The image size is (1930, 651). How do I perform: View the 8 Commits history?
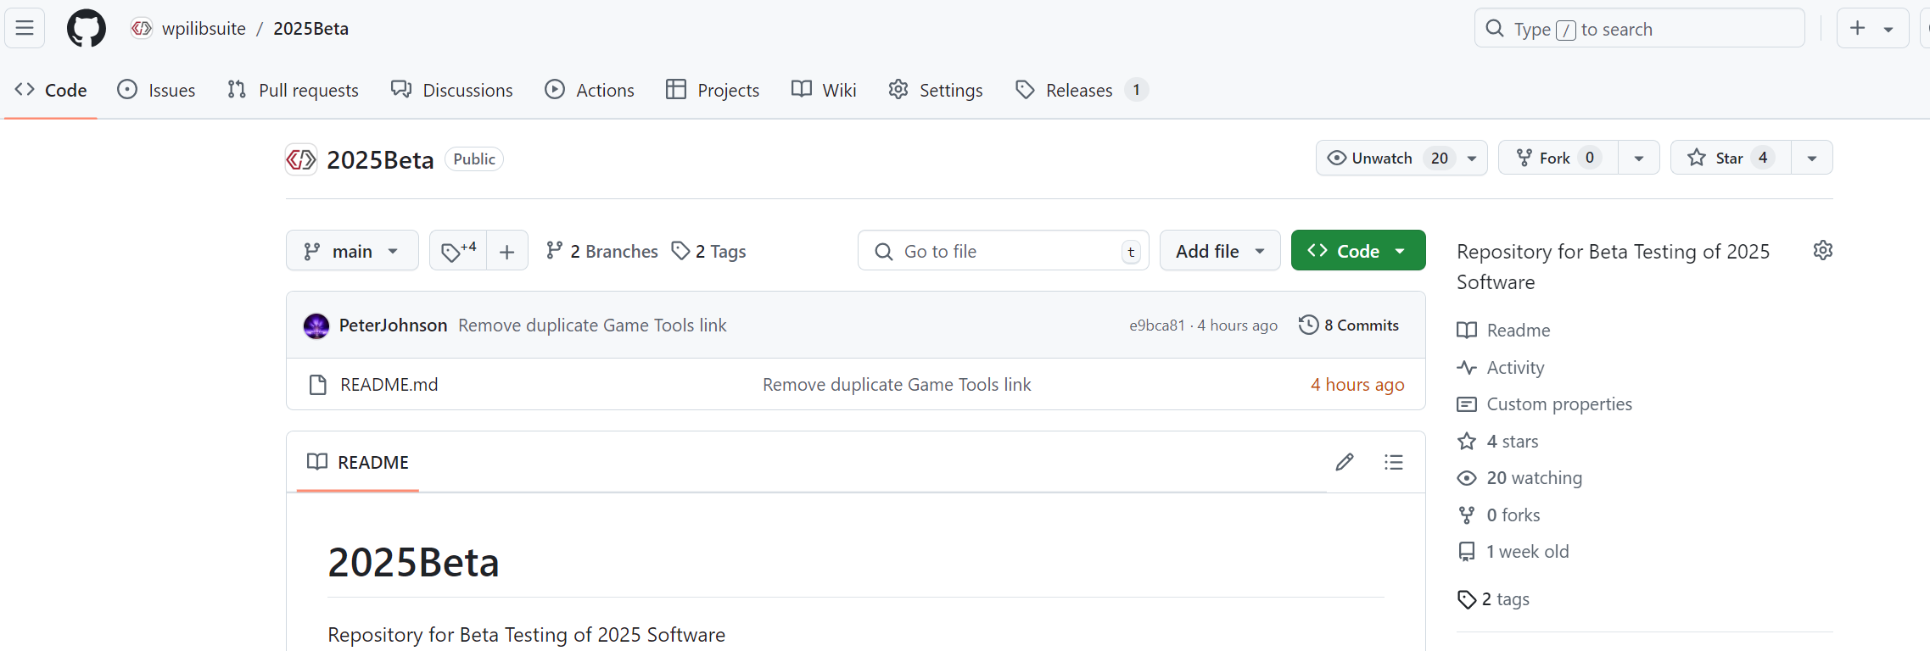coord(1349,325)
